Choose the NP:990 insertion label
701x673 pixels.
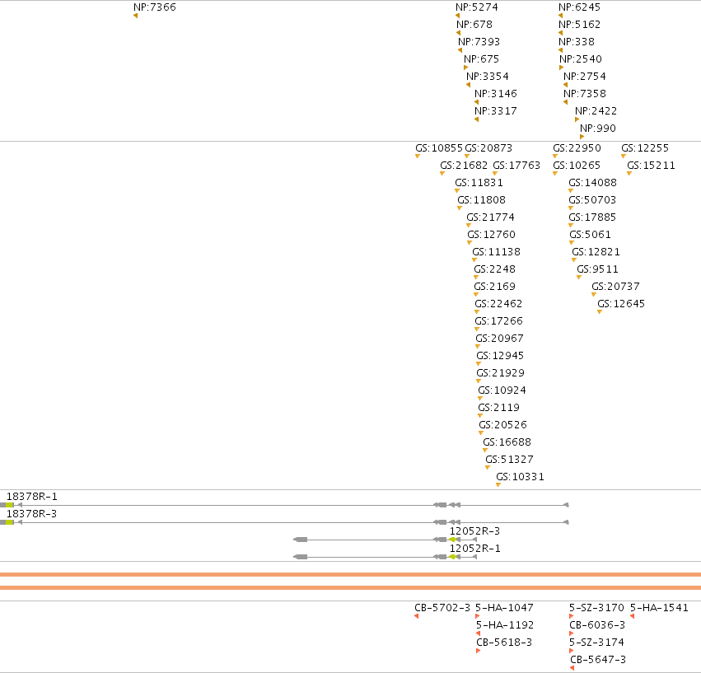598,129
